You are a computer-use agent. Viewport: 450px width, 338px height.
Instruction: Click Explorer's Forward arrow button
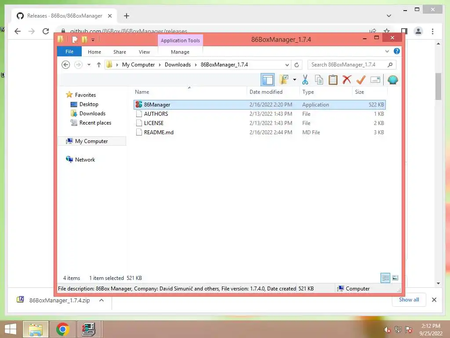point(78,65)
